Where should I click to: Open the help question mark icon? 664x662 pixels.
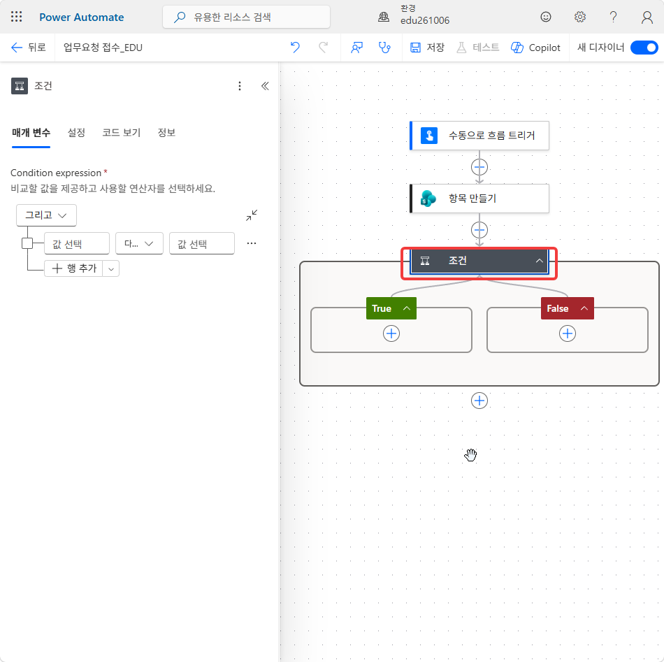click(613, 17)
